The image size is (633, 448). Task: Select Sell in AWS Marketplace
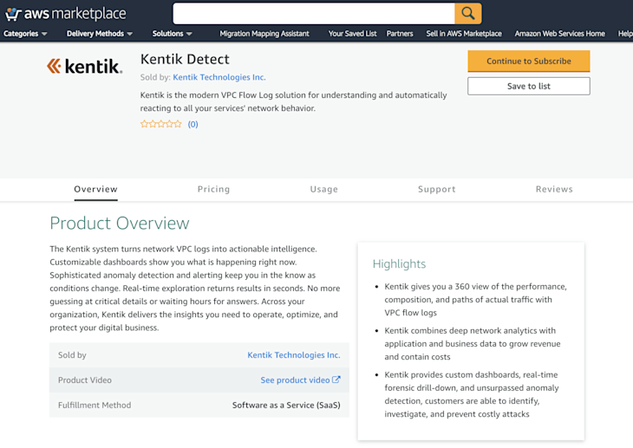point(464,34)
